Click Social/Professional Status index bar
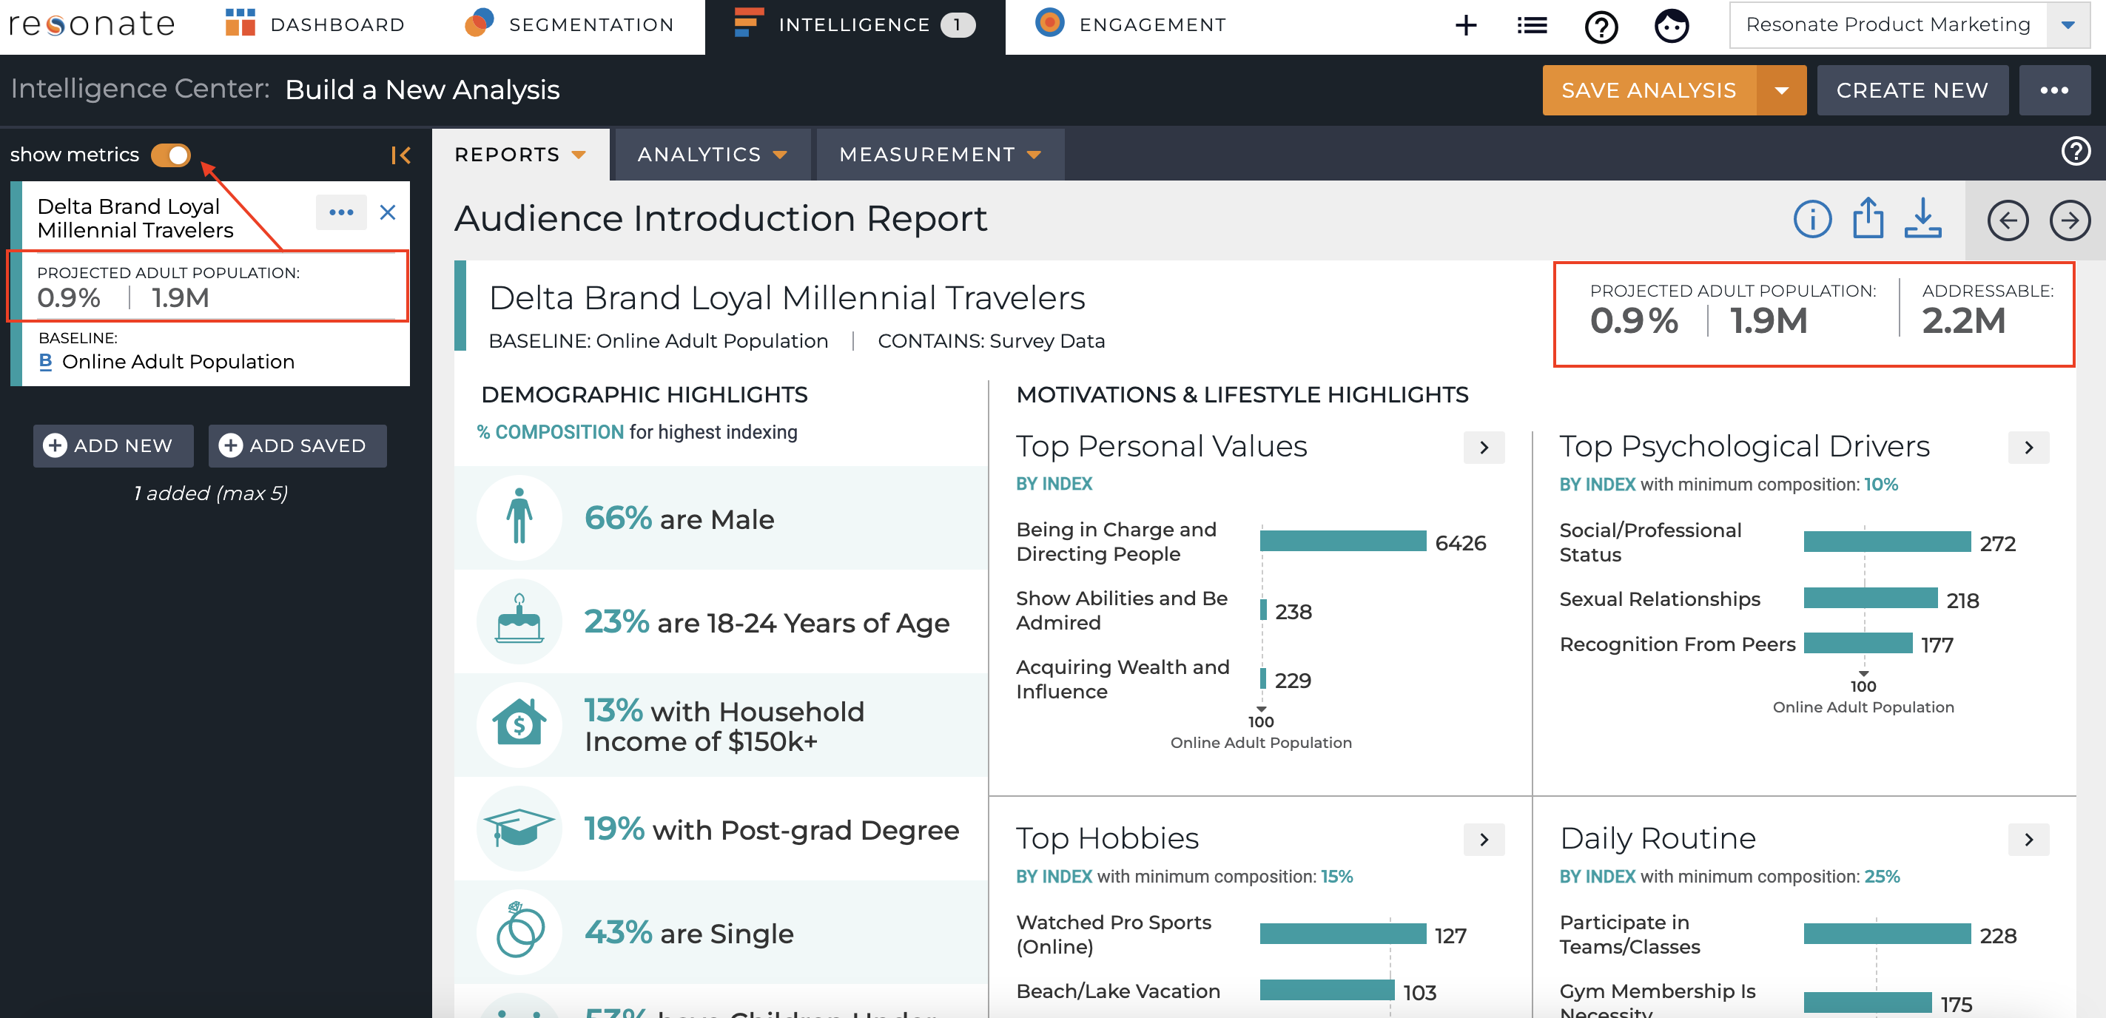This screenshot has width=2106, height=1018. [1886, 542]
